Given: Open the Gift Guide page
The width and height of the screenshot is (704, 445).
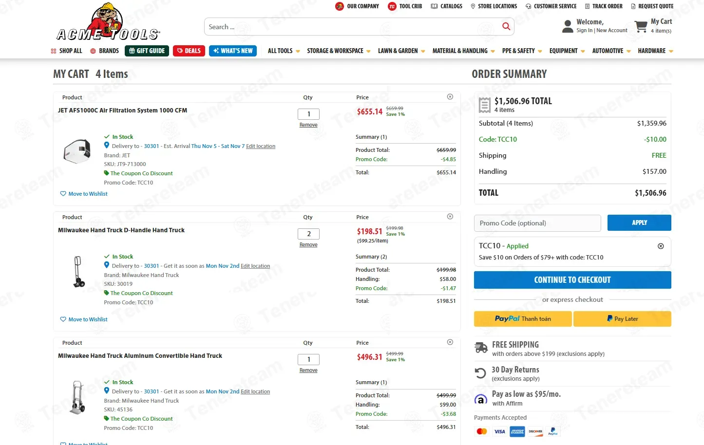Looking at the screenshot, I should click(147, 51).
